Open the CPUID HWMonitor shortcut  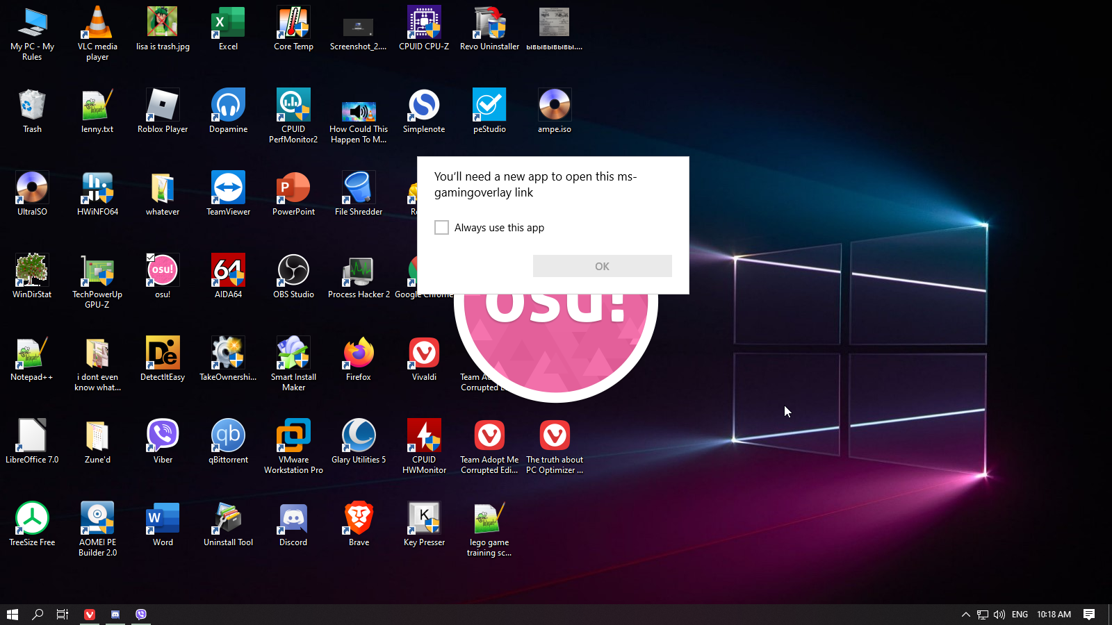point(424,447)
